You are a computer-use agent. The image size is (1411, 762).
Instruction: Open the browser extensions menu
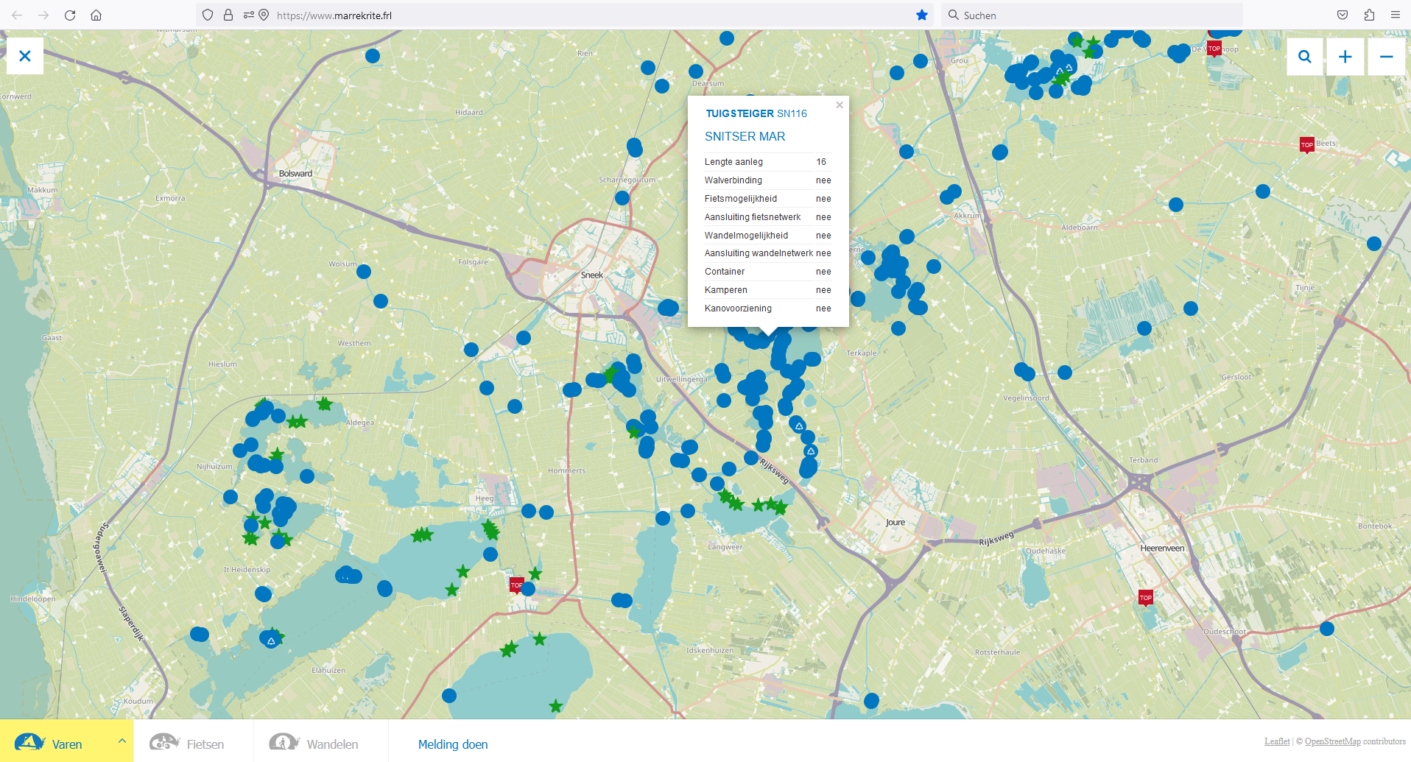pyautogui.click(x=1369, y=15)
